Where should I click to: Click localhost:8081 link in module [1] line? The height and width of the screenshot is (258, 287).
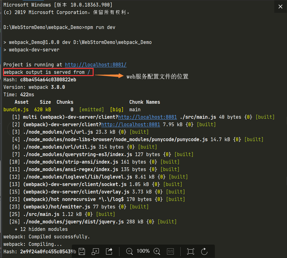147,117
